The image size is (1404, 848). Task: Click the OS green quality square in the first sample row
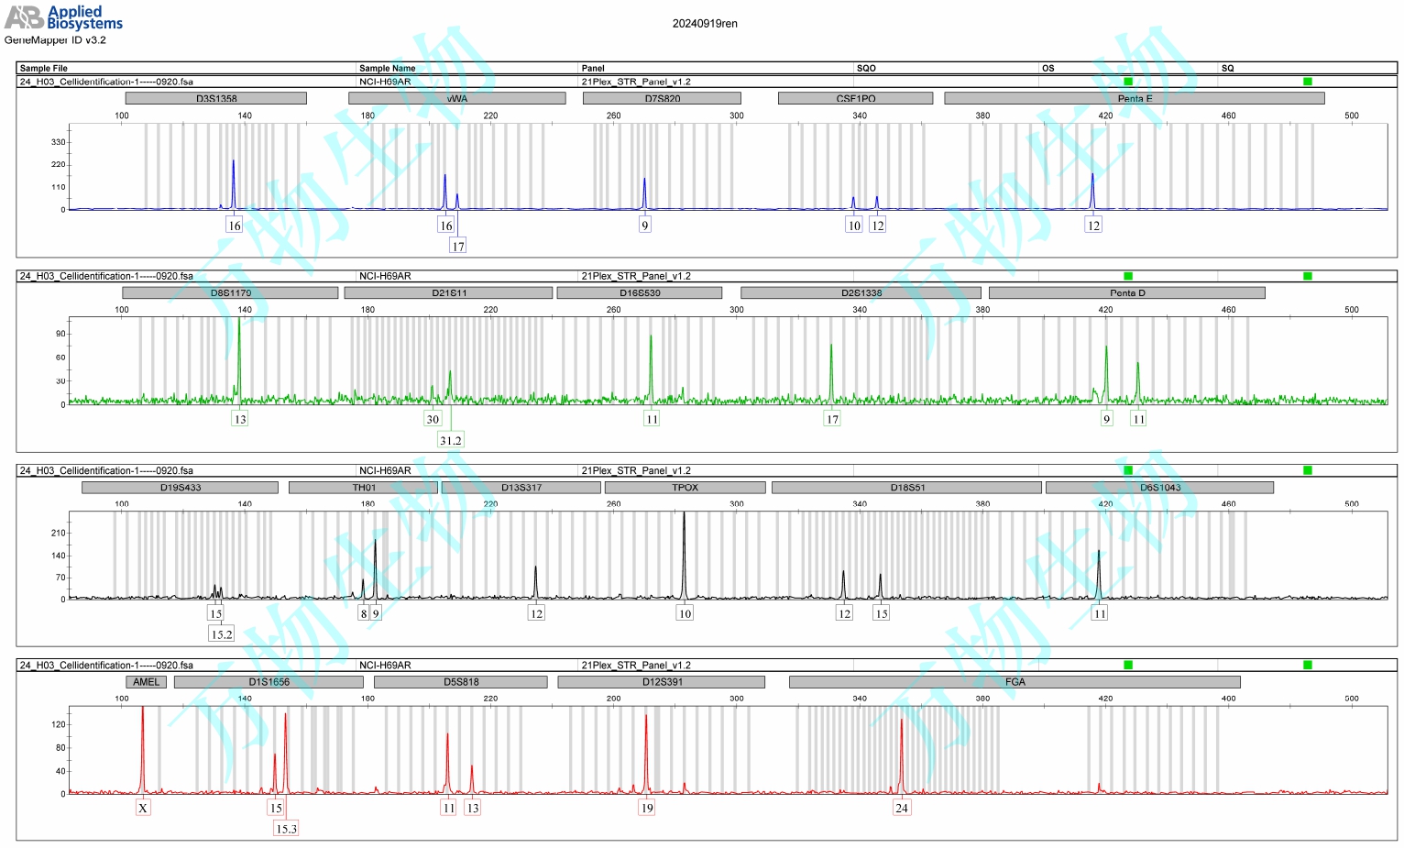click(x=1128, y=82)
